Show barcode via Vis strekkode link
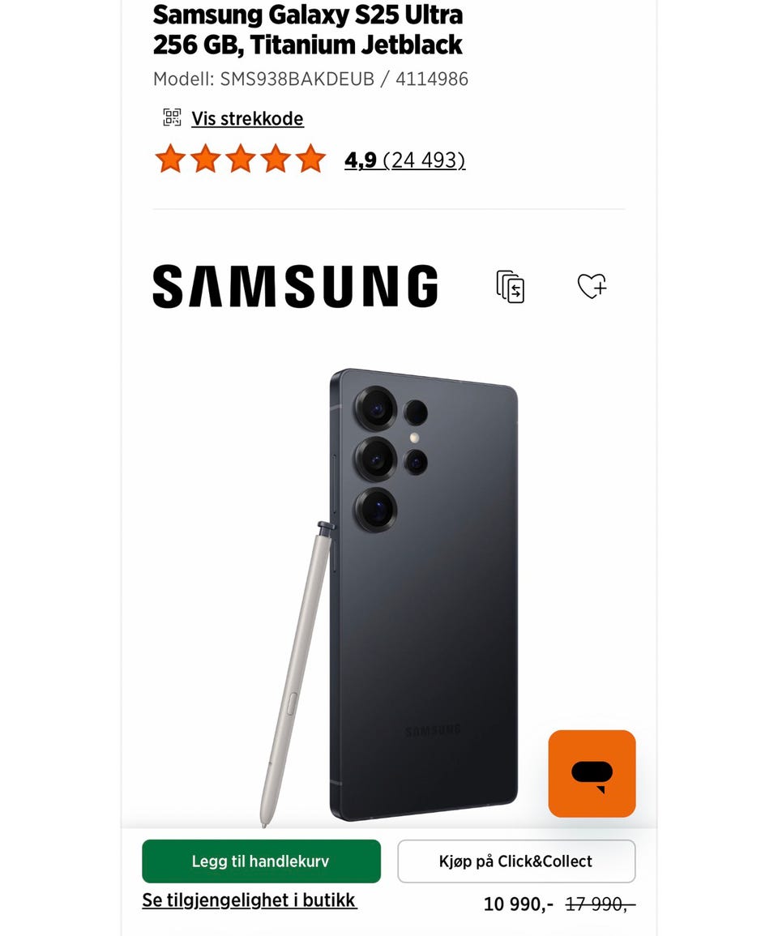The height and width of the screenshot is (936, 778). pos(247,118)
